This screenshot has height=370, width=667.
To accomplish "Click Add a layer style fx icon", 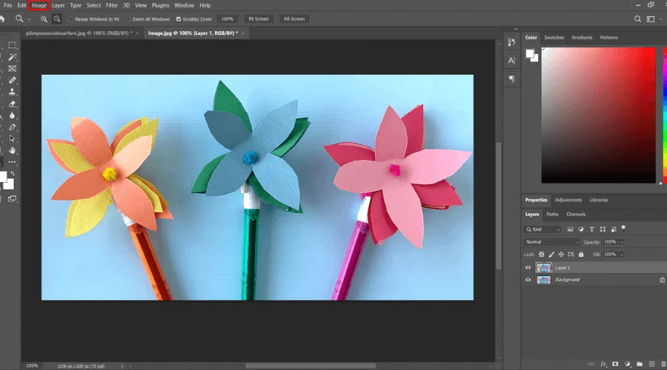I will click(603, 364).
